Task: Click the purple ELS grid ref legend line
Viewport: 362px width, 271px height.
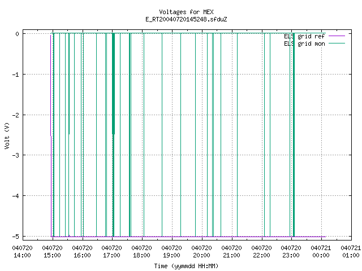Action: click(337, 36)
